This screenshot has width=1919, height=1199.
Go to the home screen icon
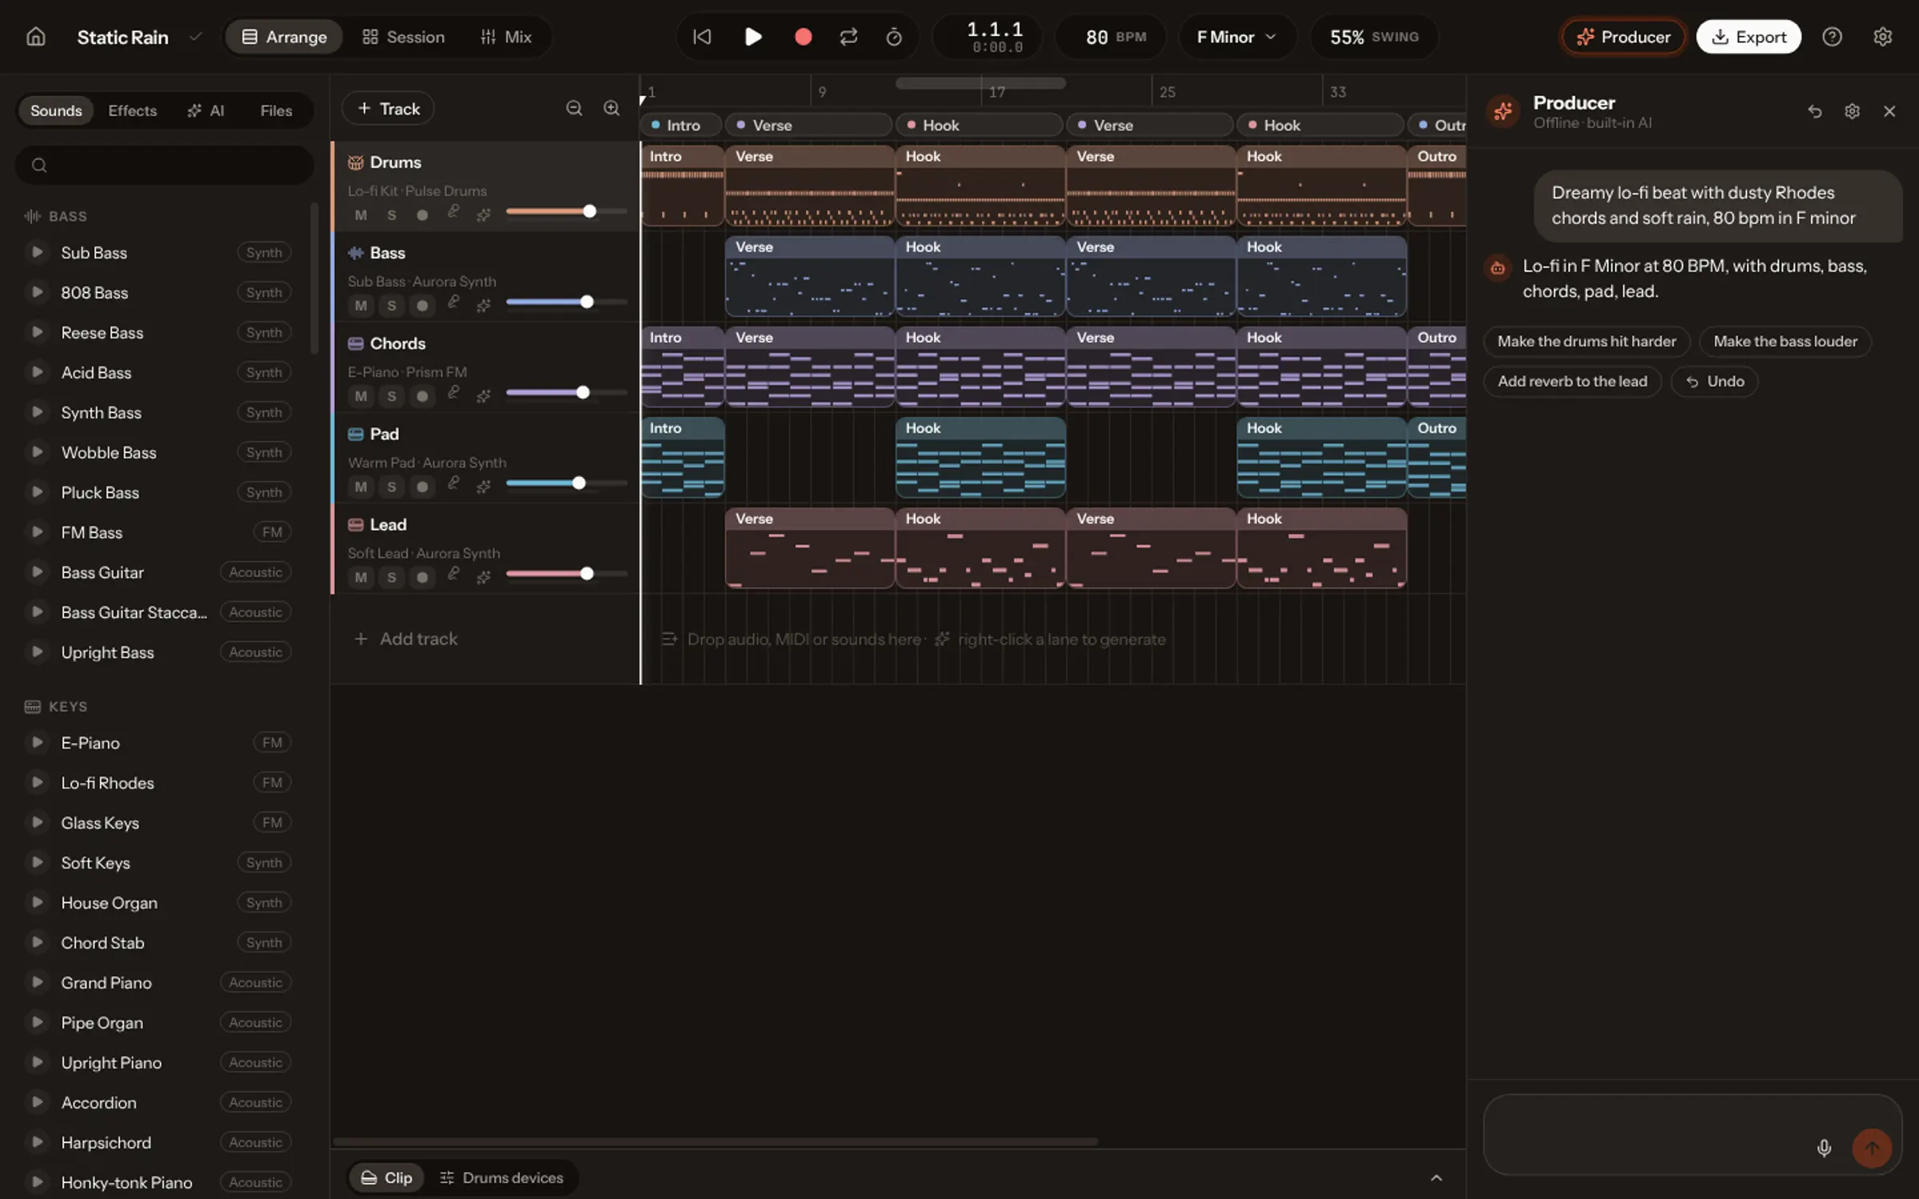[35, 37]
